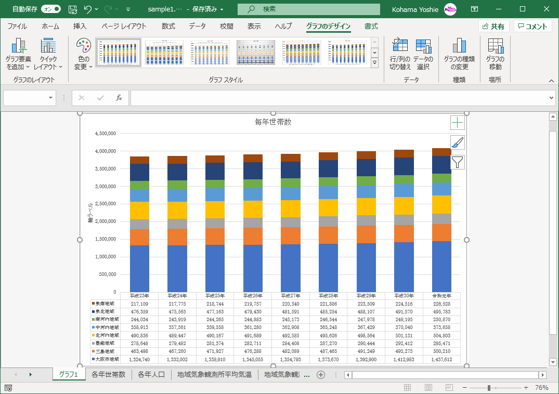The width and height of the screenshot is (559, 394).
Task: Expand the chart styles gallery more arrow
Action: pos(374,62)
